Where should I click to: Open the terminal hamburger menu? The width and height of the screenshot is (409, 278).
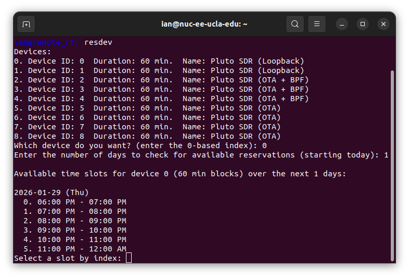point(317,24)
